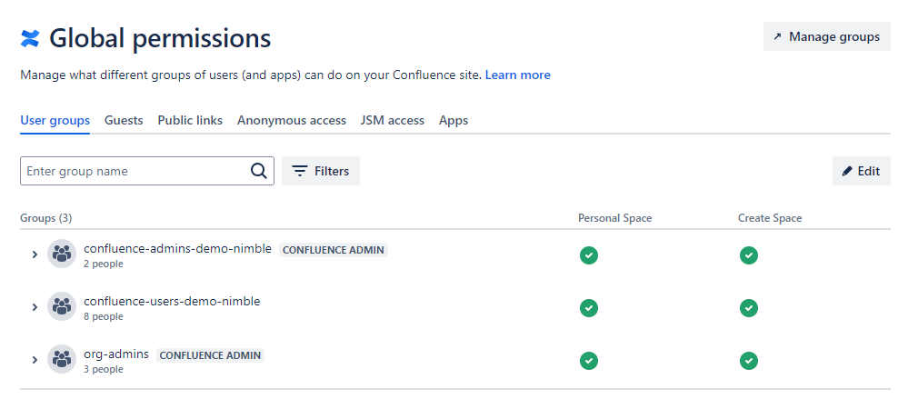
Task: Expand the confluence-users-demo-nimble group row
Action: (x=35, y=307)
